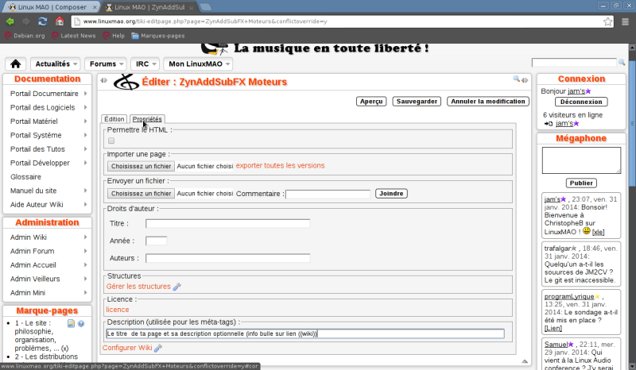
Task: Click the magnifier icon in the editor header
Action: click(516, 79)
